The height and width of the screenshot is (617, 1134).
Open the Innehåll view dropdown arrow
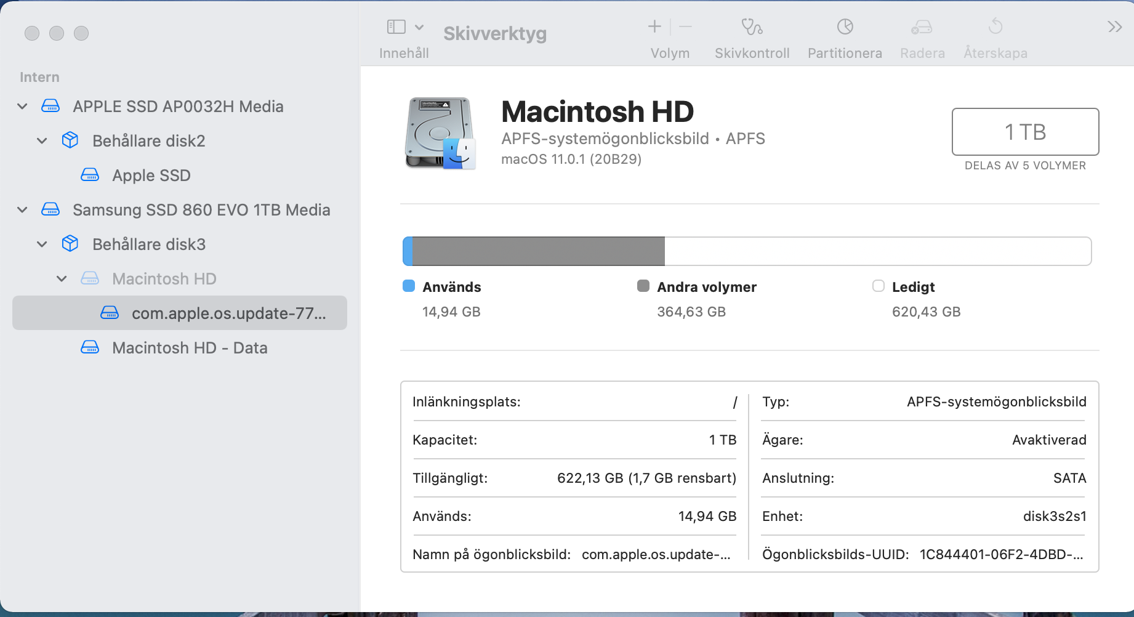click(419, 27)
